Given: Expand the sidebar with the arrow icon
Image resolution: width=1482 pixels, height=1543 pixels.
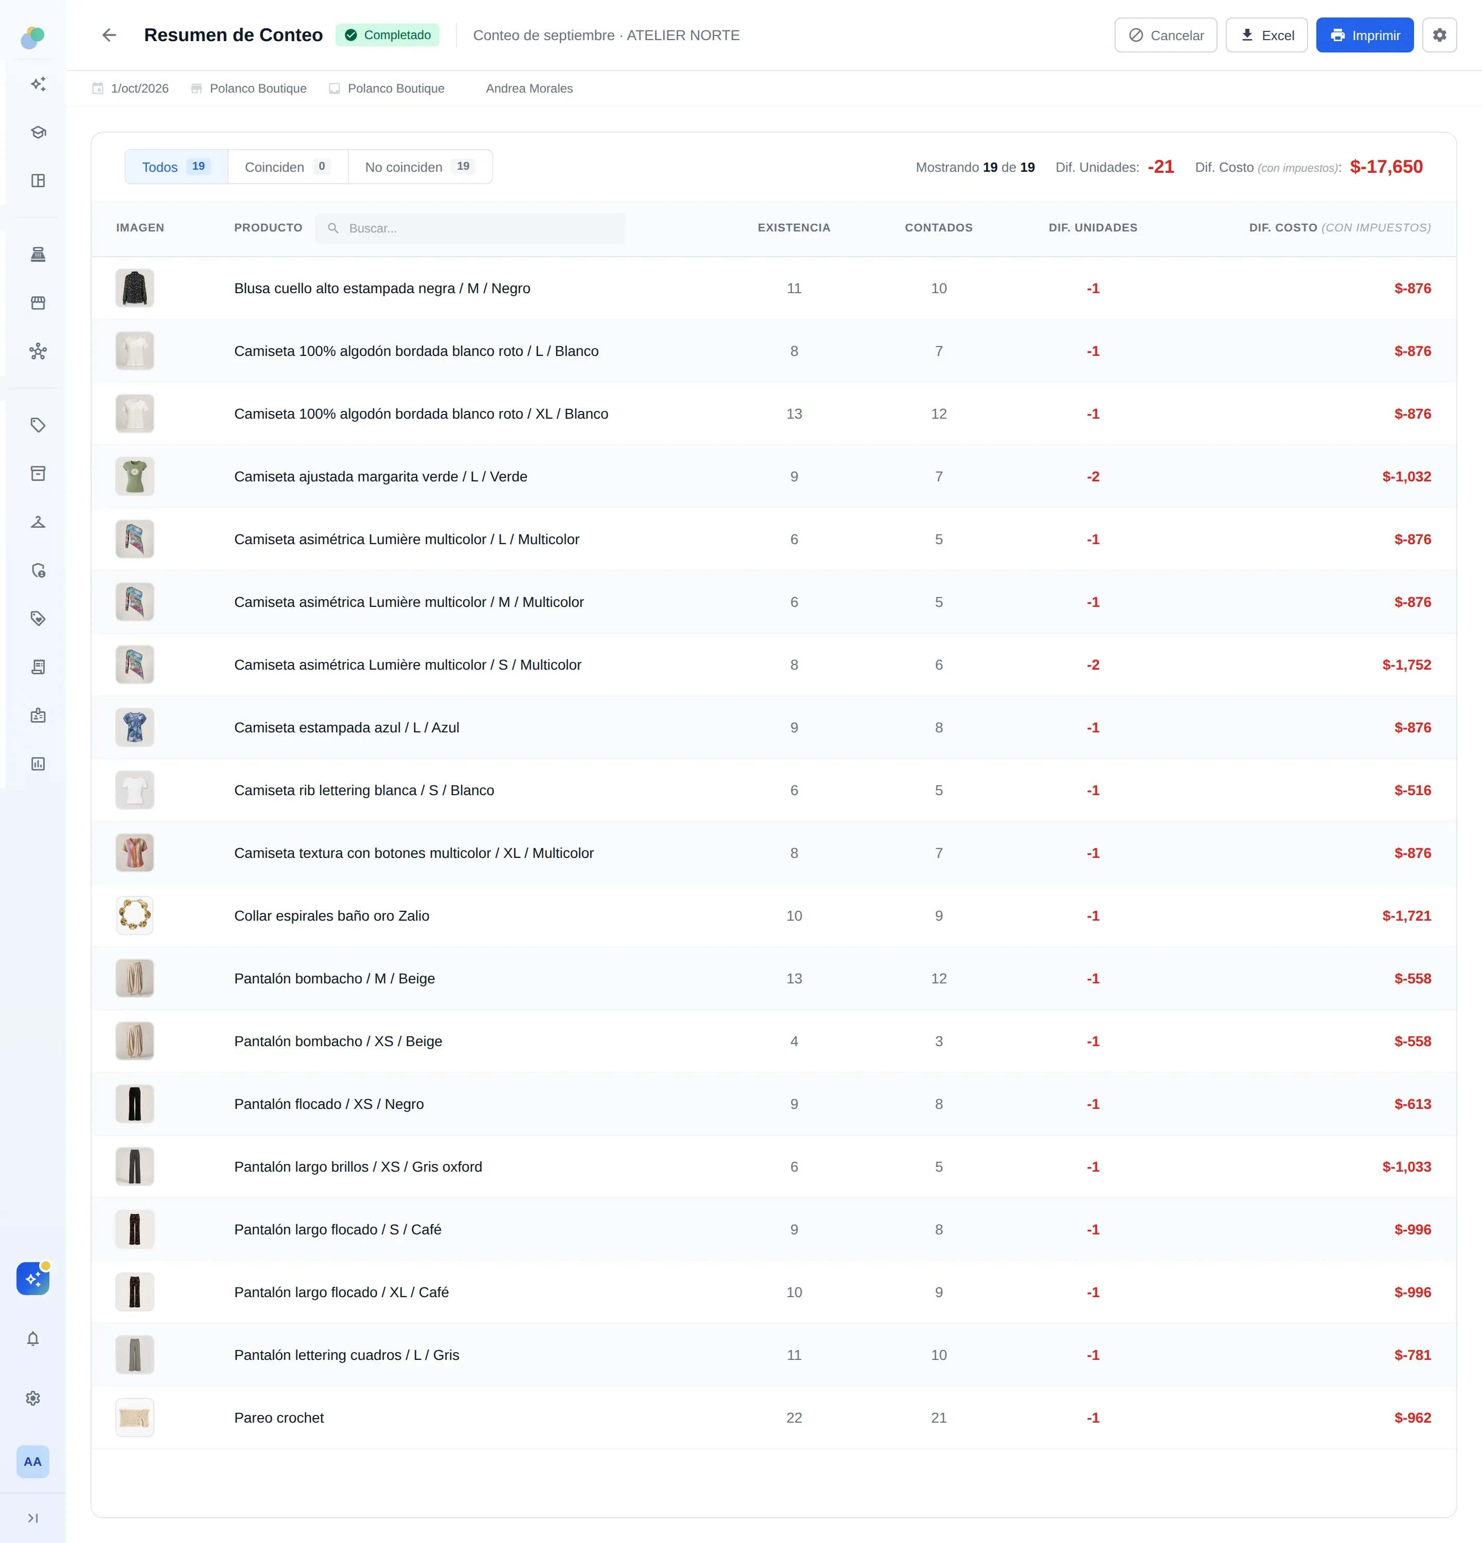Looking at the screenshot, I should click(33, 1518).
